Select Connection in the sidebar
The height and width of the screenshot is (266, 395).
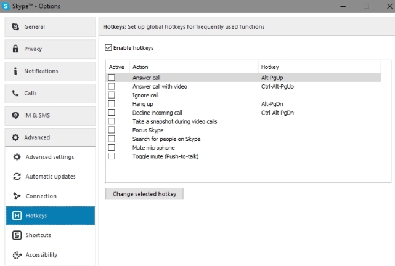point(50,196)
